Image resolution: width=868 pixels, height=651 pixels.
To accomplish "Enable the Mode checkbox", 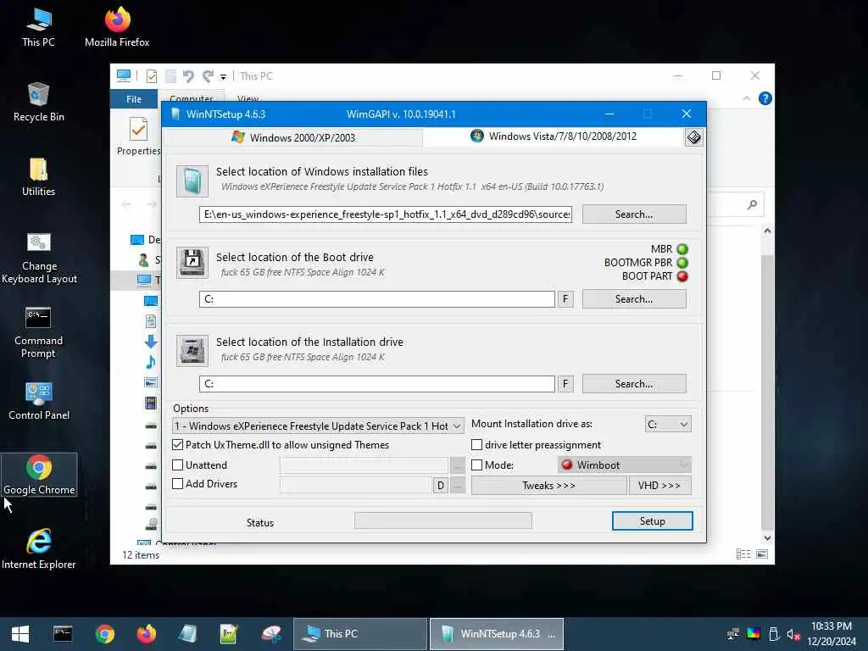I will point(476,465).
